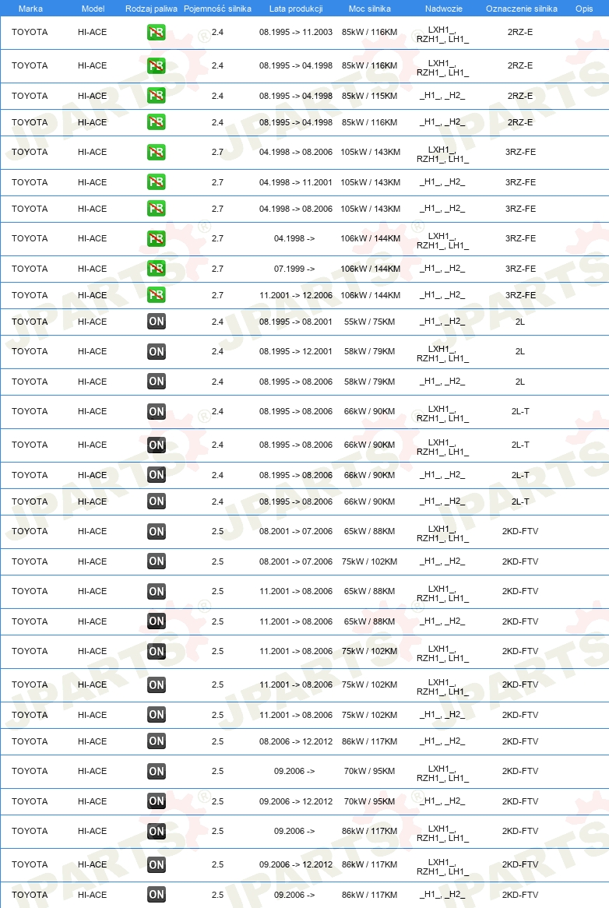
Task: Click 2.5 capacity in 08.2006 -> 12.2012 row
Action: tap(217, 741)
